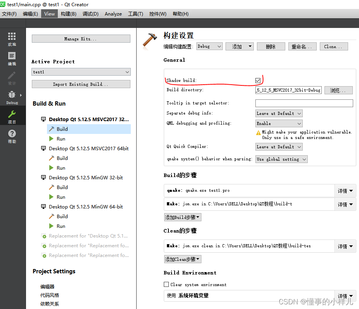Viewport: 359px width, 309px height.
Task: Click the 重命名 button
Action: (x=302, y=46)
